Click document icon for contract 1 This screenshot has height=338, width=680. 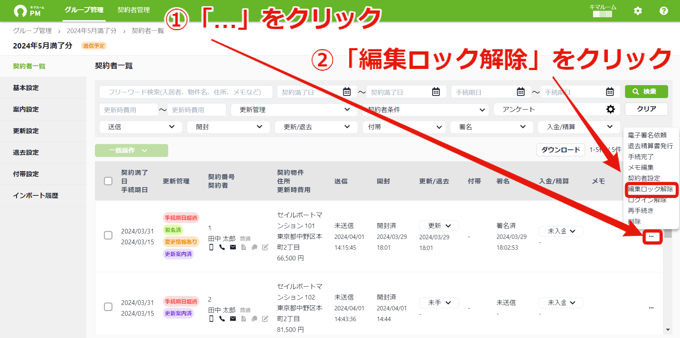pos(244,247)
